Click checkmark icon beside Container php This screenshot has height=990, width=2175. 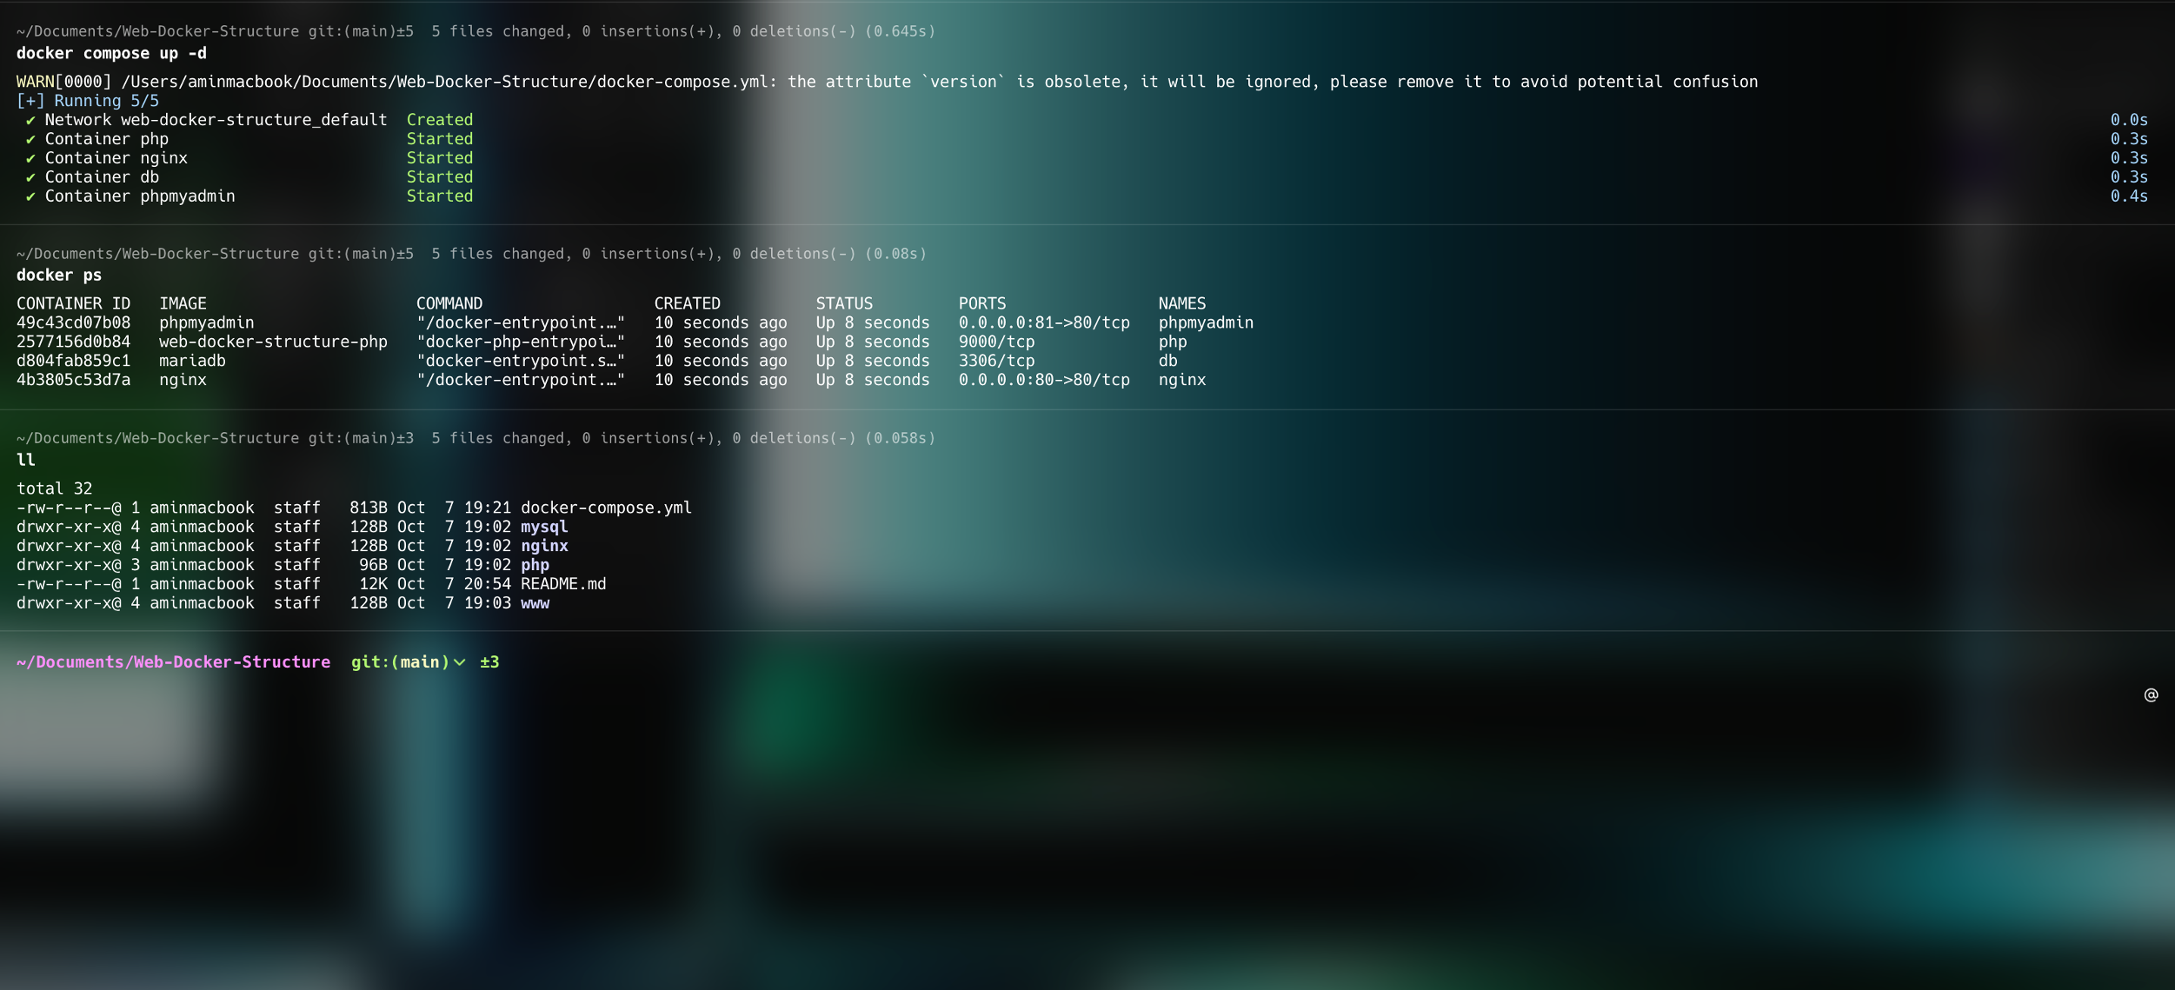coord(30,139)
